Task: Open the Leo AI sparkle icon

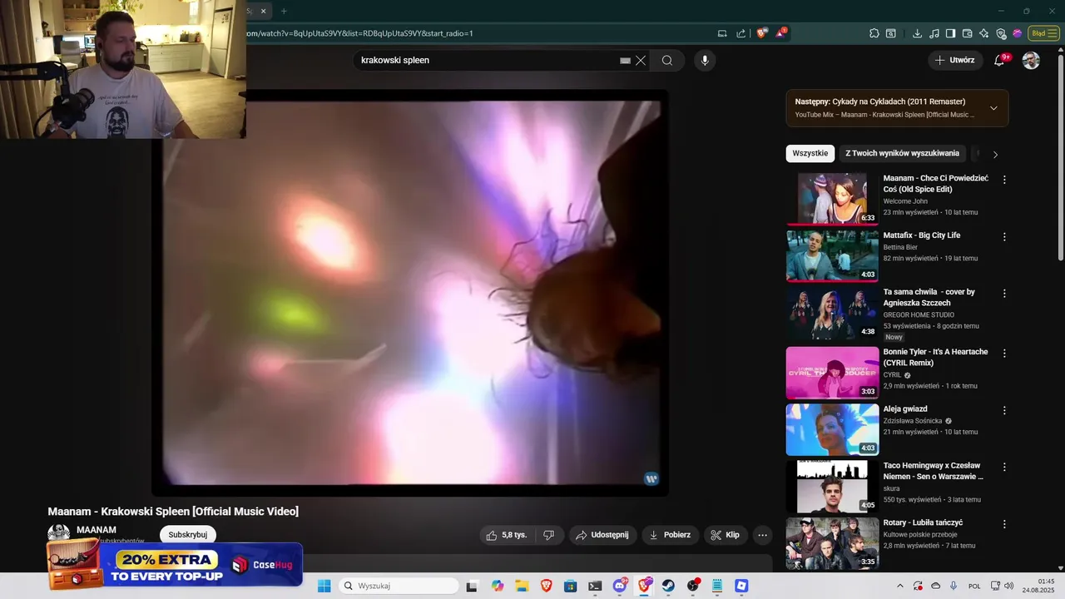Action: (983, 33)
